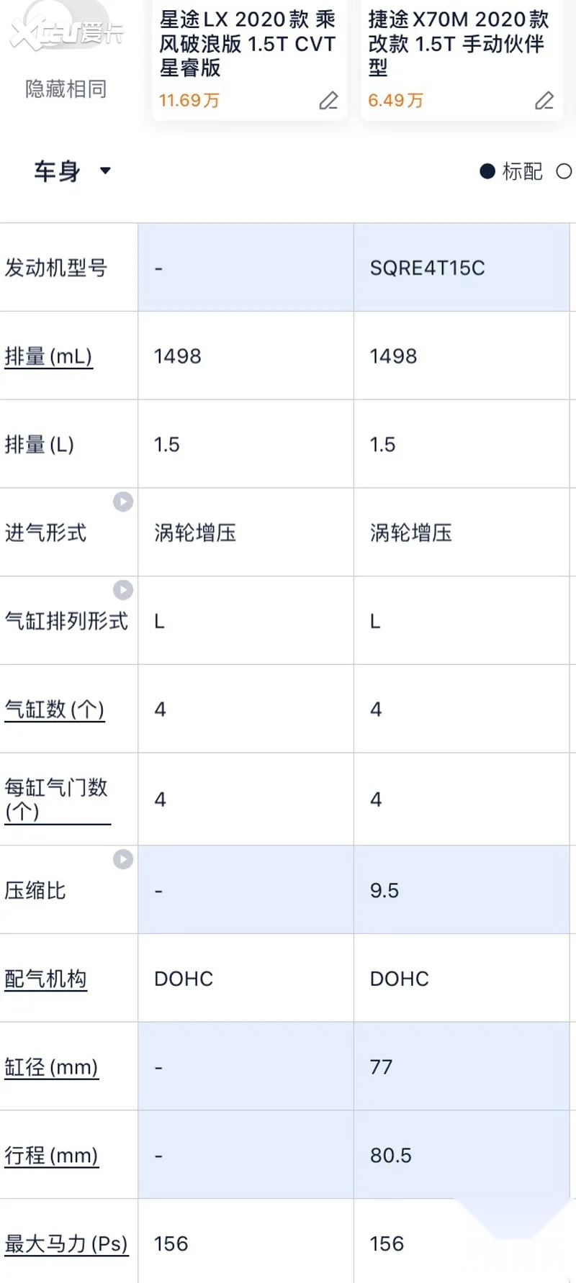Viewport: 576px width, 1283px height.
Task: Click edit pencil icon for 捷途X70M
Action: (544, 101)
